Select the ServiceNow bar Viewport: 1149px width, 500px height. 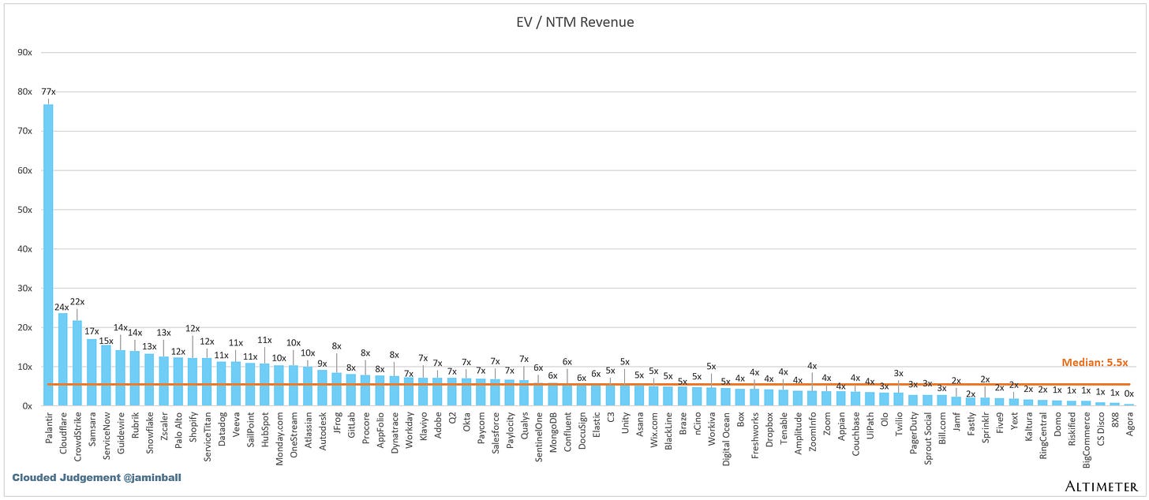tap(106, 375)
